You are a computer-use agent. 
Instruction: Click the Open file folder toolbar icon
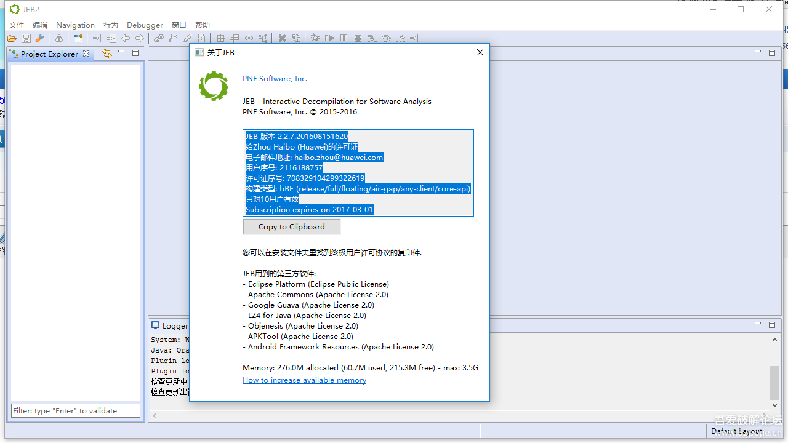pos(12,39)
